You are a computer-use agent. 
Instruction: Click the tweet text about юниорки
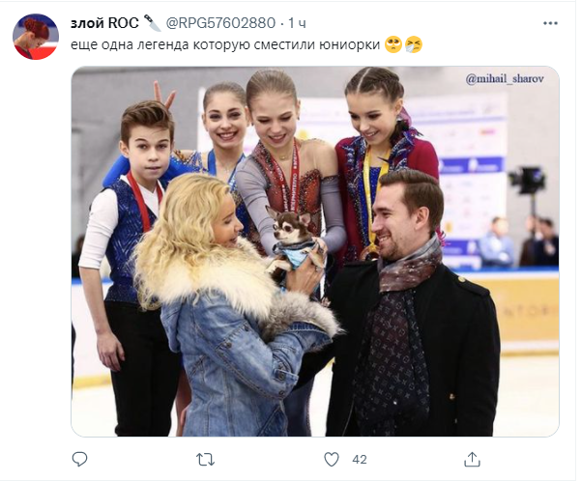pyautogui.click(x=225, y=44)
